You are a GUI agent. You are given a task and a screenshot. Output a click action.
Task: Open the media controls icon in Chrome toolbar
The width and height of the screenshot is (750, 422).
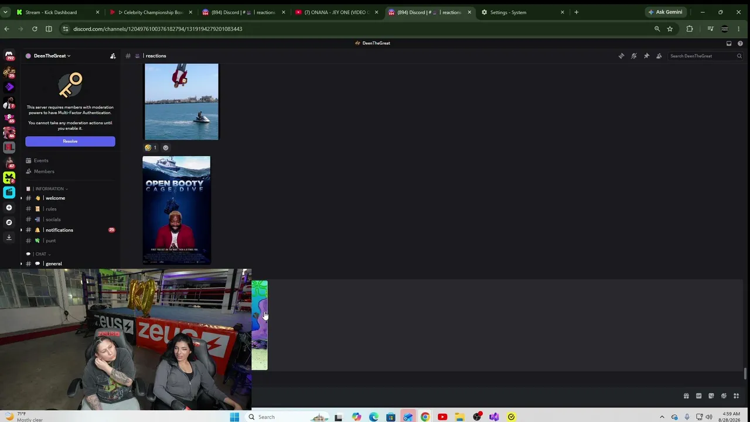(710, 29)
